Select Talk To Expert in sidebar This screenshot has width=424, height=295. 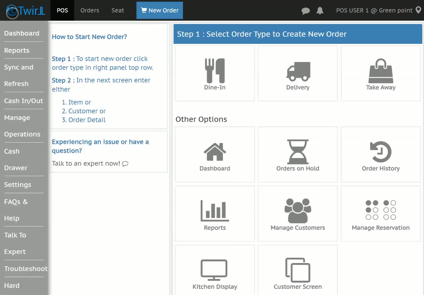pyautogui.click(x=15, y=243)
